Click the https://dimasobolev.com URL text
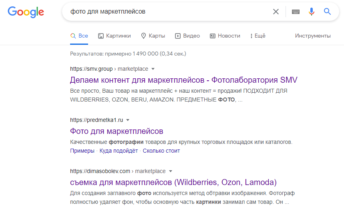The image size is (344, 209). [100, 171]
